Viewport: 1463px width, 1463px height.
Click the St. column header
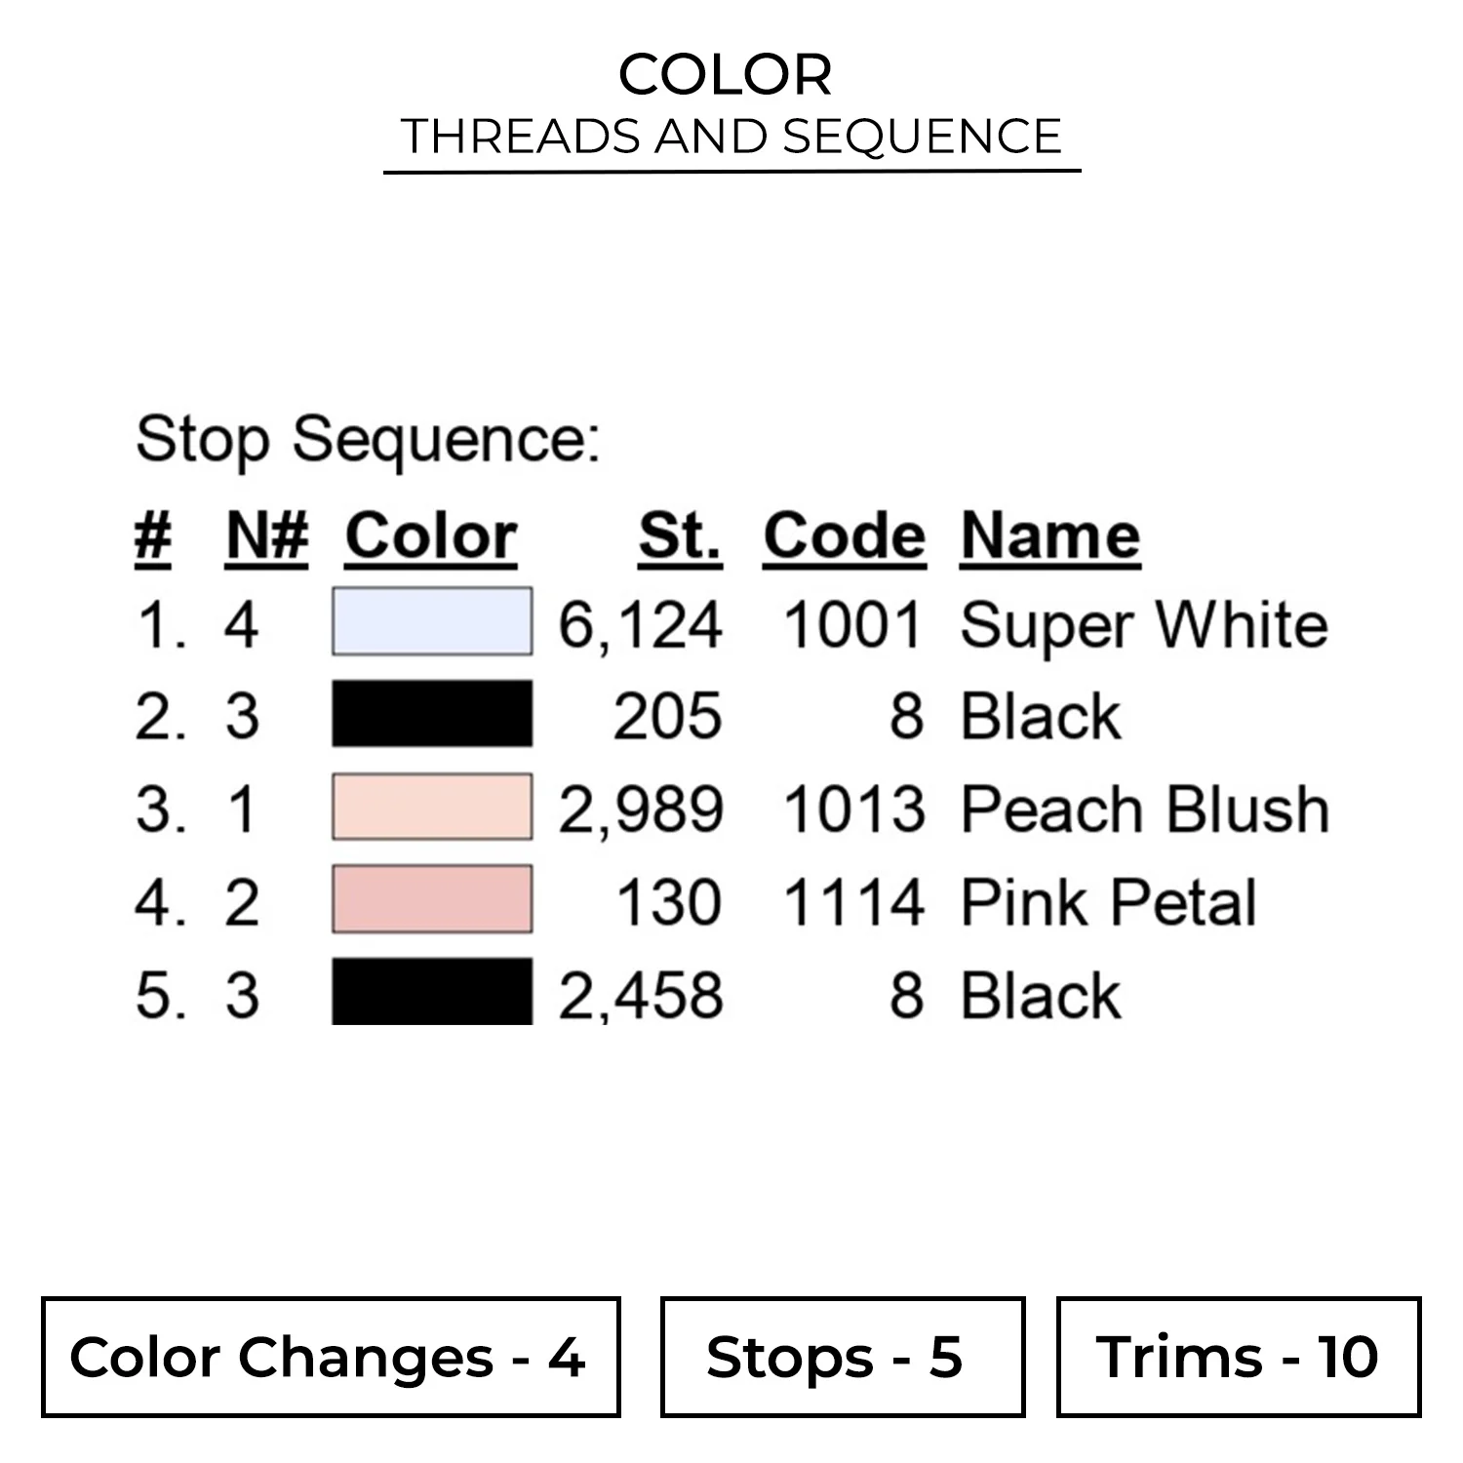[x=680, y=536]
